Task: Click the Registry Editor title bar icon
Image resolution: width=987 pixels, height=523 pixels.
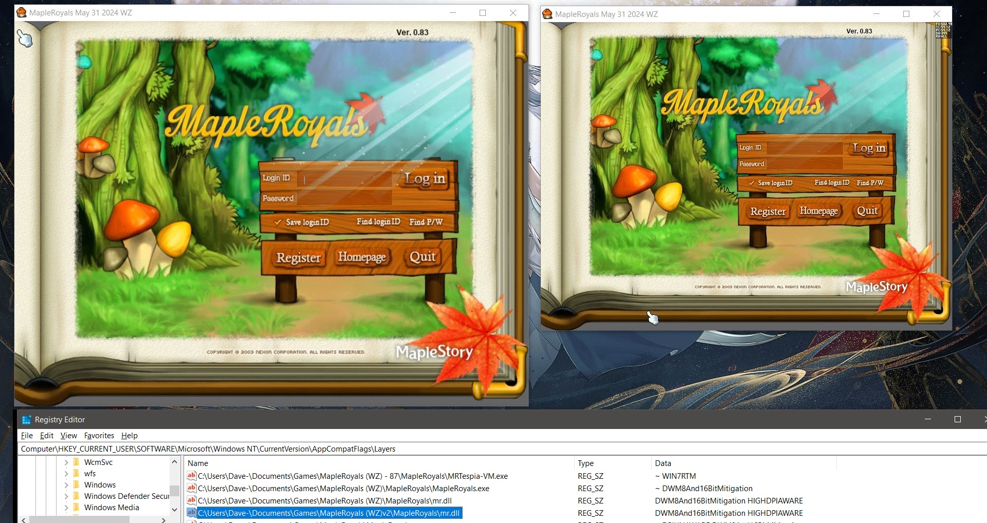Action: tap(26, 420)
